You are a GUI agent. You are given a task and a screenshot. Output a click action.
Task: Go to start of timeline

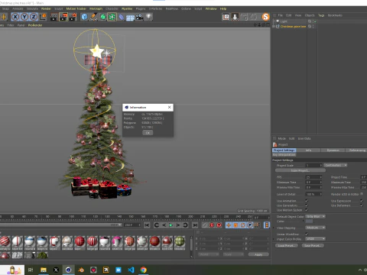point(147,225)
